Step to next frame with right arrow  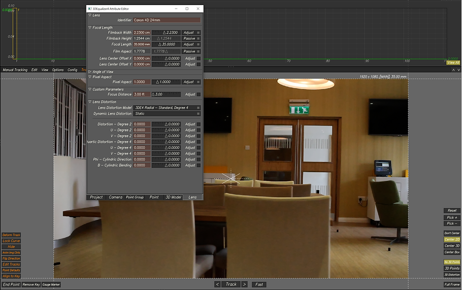pos(244,284)
